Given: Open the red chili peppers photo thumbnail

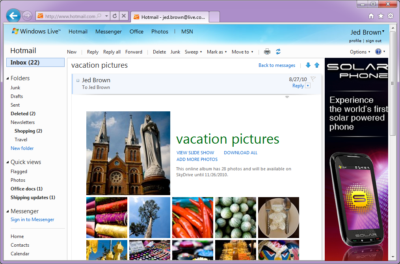Looking at the screenshot, I should click(x=193, y=218).
